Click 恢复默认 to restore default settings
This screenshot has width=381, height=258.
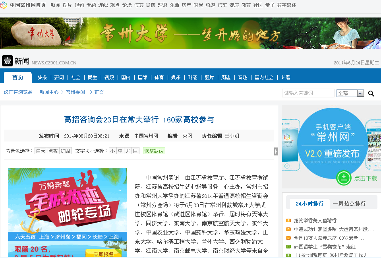point(154,151)
